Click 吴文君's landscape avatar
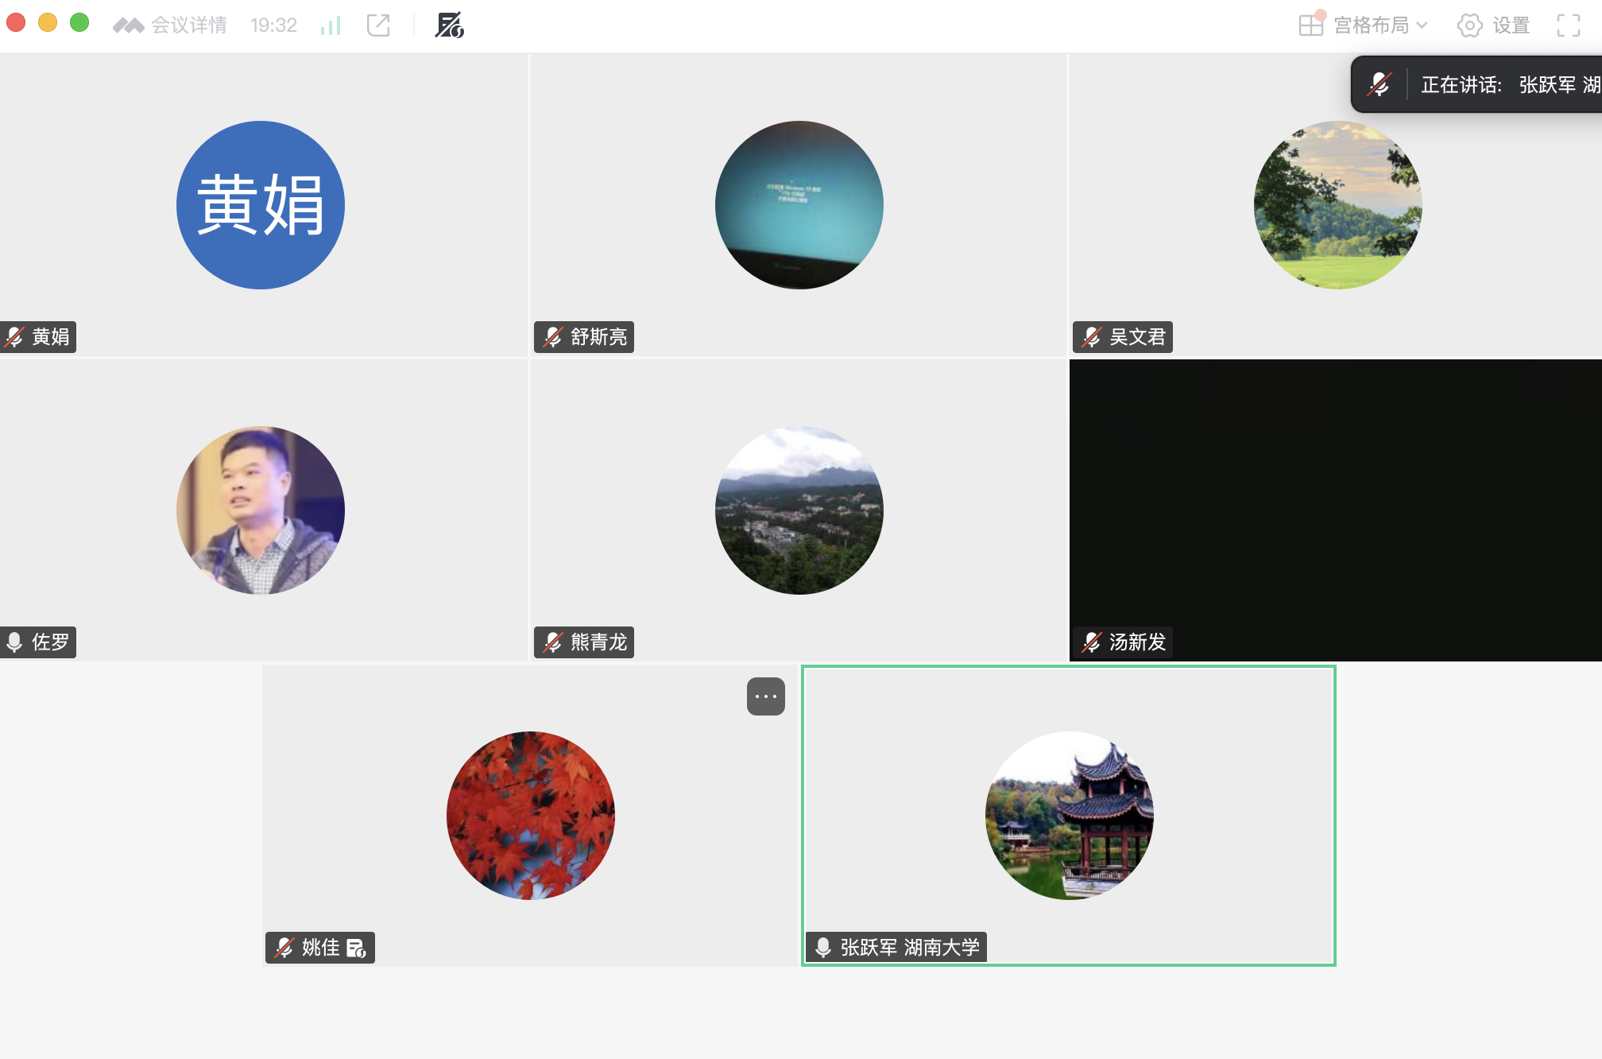 (x=1337, y=205)
